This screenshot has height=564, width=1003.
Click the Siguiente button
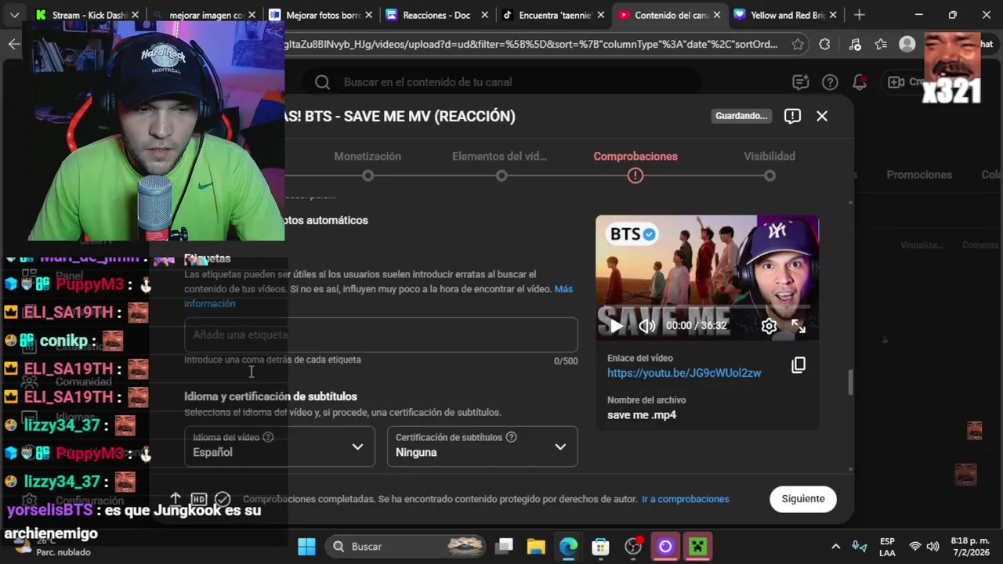[803, 499]
